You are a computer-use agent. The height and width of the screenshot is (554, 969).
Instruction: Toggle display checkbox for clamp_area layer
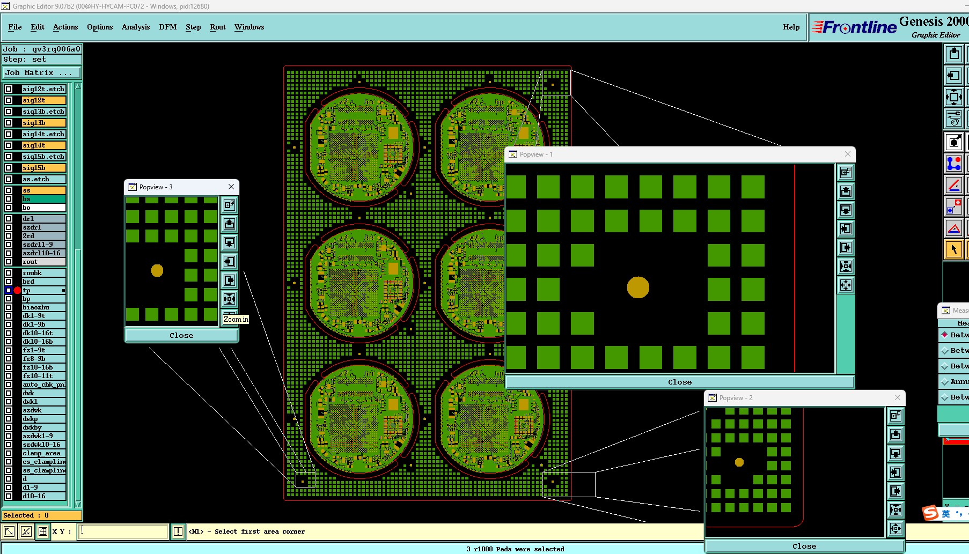click(9, 453)
